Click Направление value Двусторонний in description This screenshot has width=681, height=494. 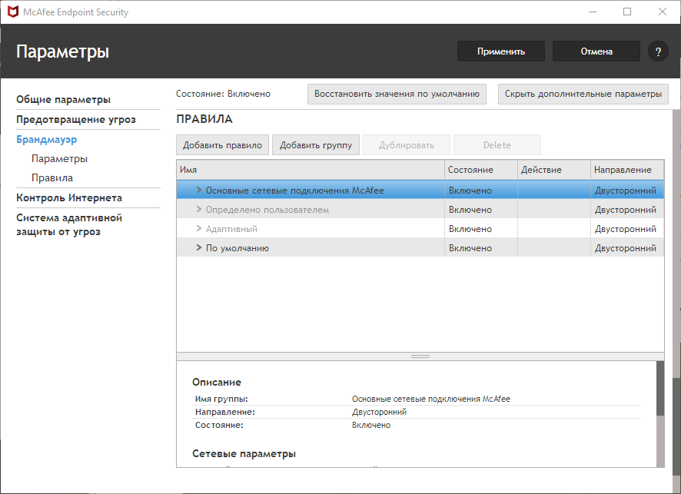click(x=379, y=412)
